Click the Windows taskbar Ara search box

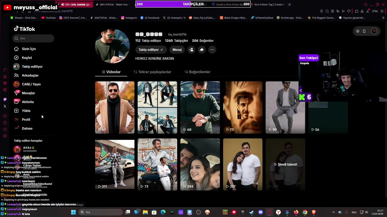pos(100,212)
